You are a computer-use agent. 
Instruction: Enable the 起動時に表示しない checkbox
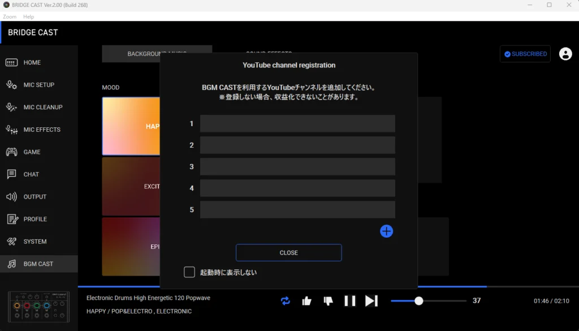tap(189, 272)
